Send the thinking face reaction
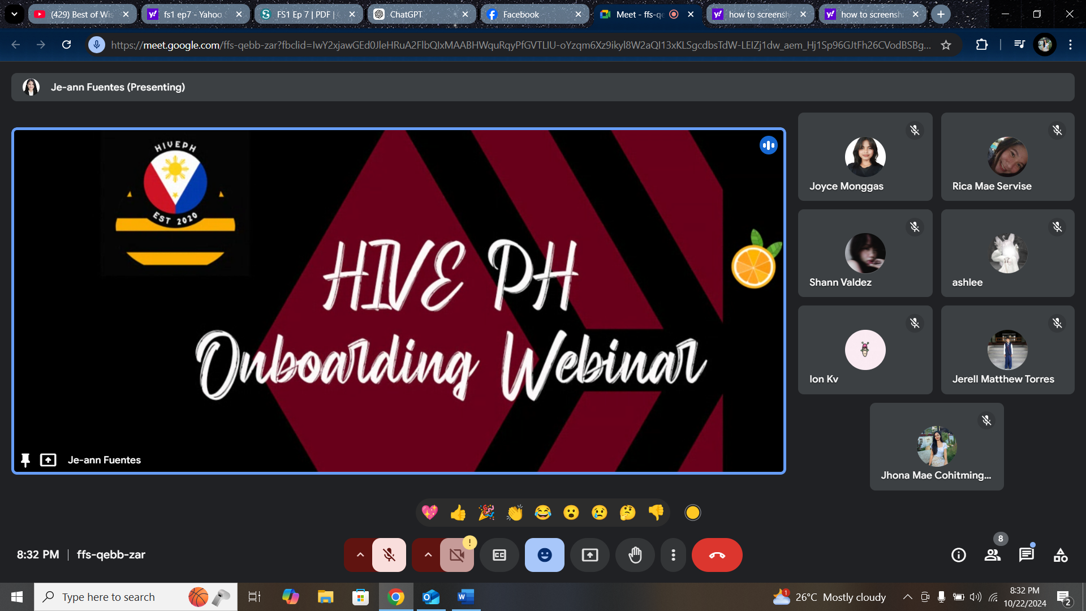This screenshot has width=1086, height=611. (x=628, y=513)
